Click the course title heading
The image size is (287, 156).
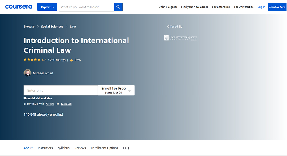[x=76, y=45]
